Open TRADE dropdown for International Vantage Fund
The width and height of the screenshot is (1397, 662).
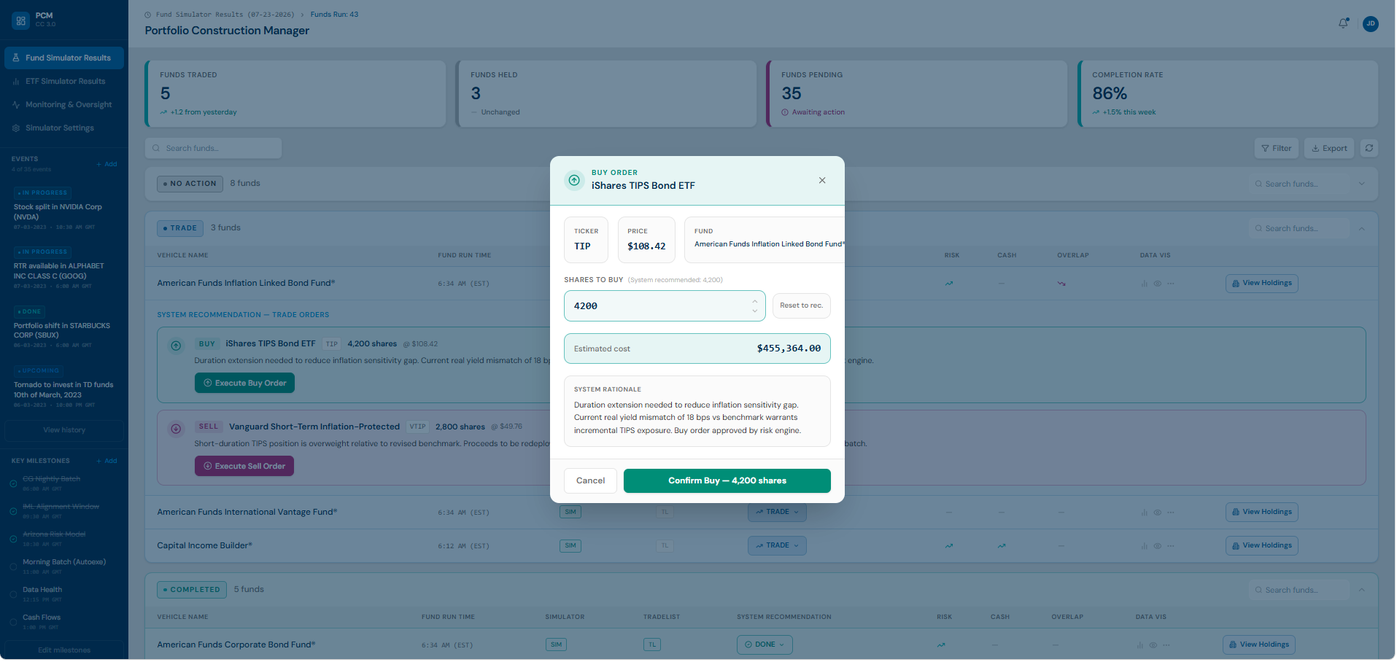(x=777, y=513)
